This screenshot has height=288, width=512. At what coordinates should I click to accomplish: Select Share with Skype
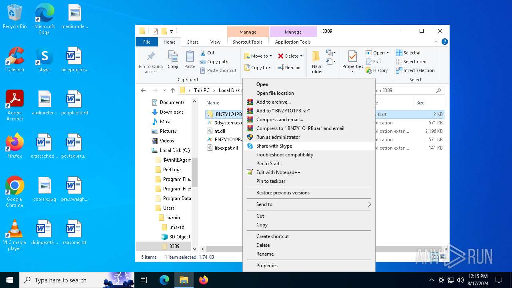pyautogui.click(x=309, y=146)
